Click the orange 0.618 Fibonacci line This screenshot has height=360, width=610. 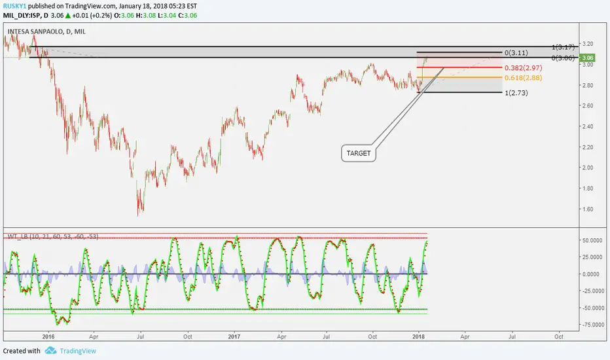pyautogui.click(x=459, y=77)
